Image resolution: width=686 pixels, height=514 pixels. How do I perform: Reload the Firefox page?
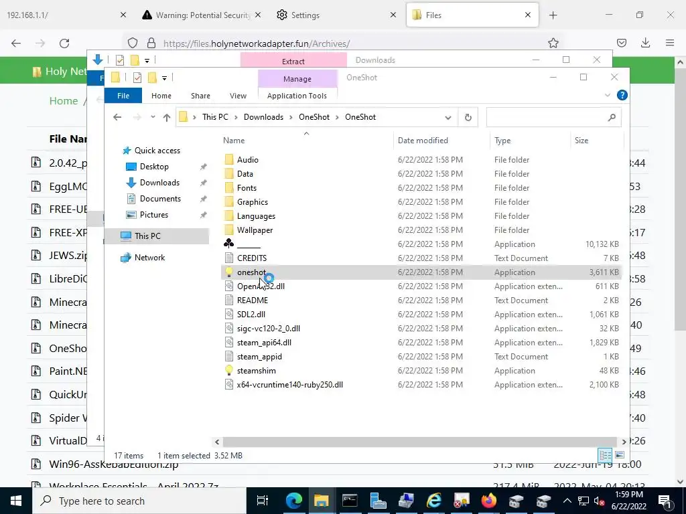[x=64, y=44]
